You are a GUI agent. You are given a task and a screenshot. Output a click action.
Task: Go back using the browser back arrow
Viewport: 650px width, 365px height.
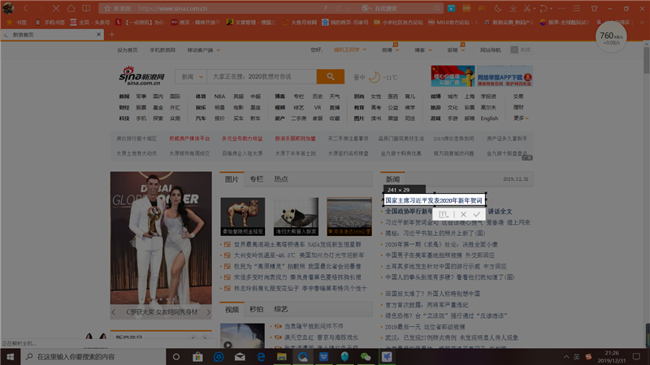[26, 8]
